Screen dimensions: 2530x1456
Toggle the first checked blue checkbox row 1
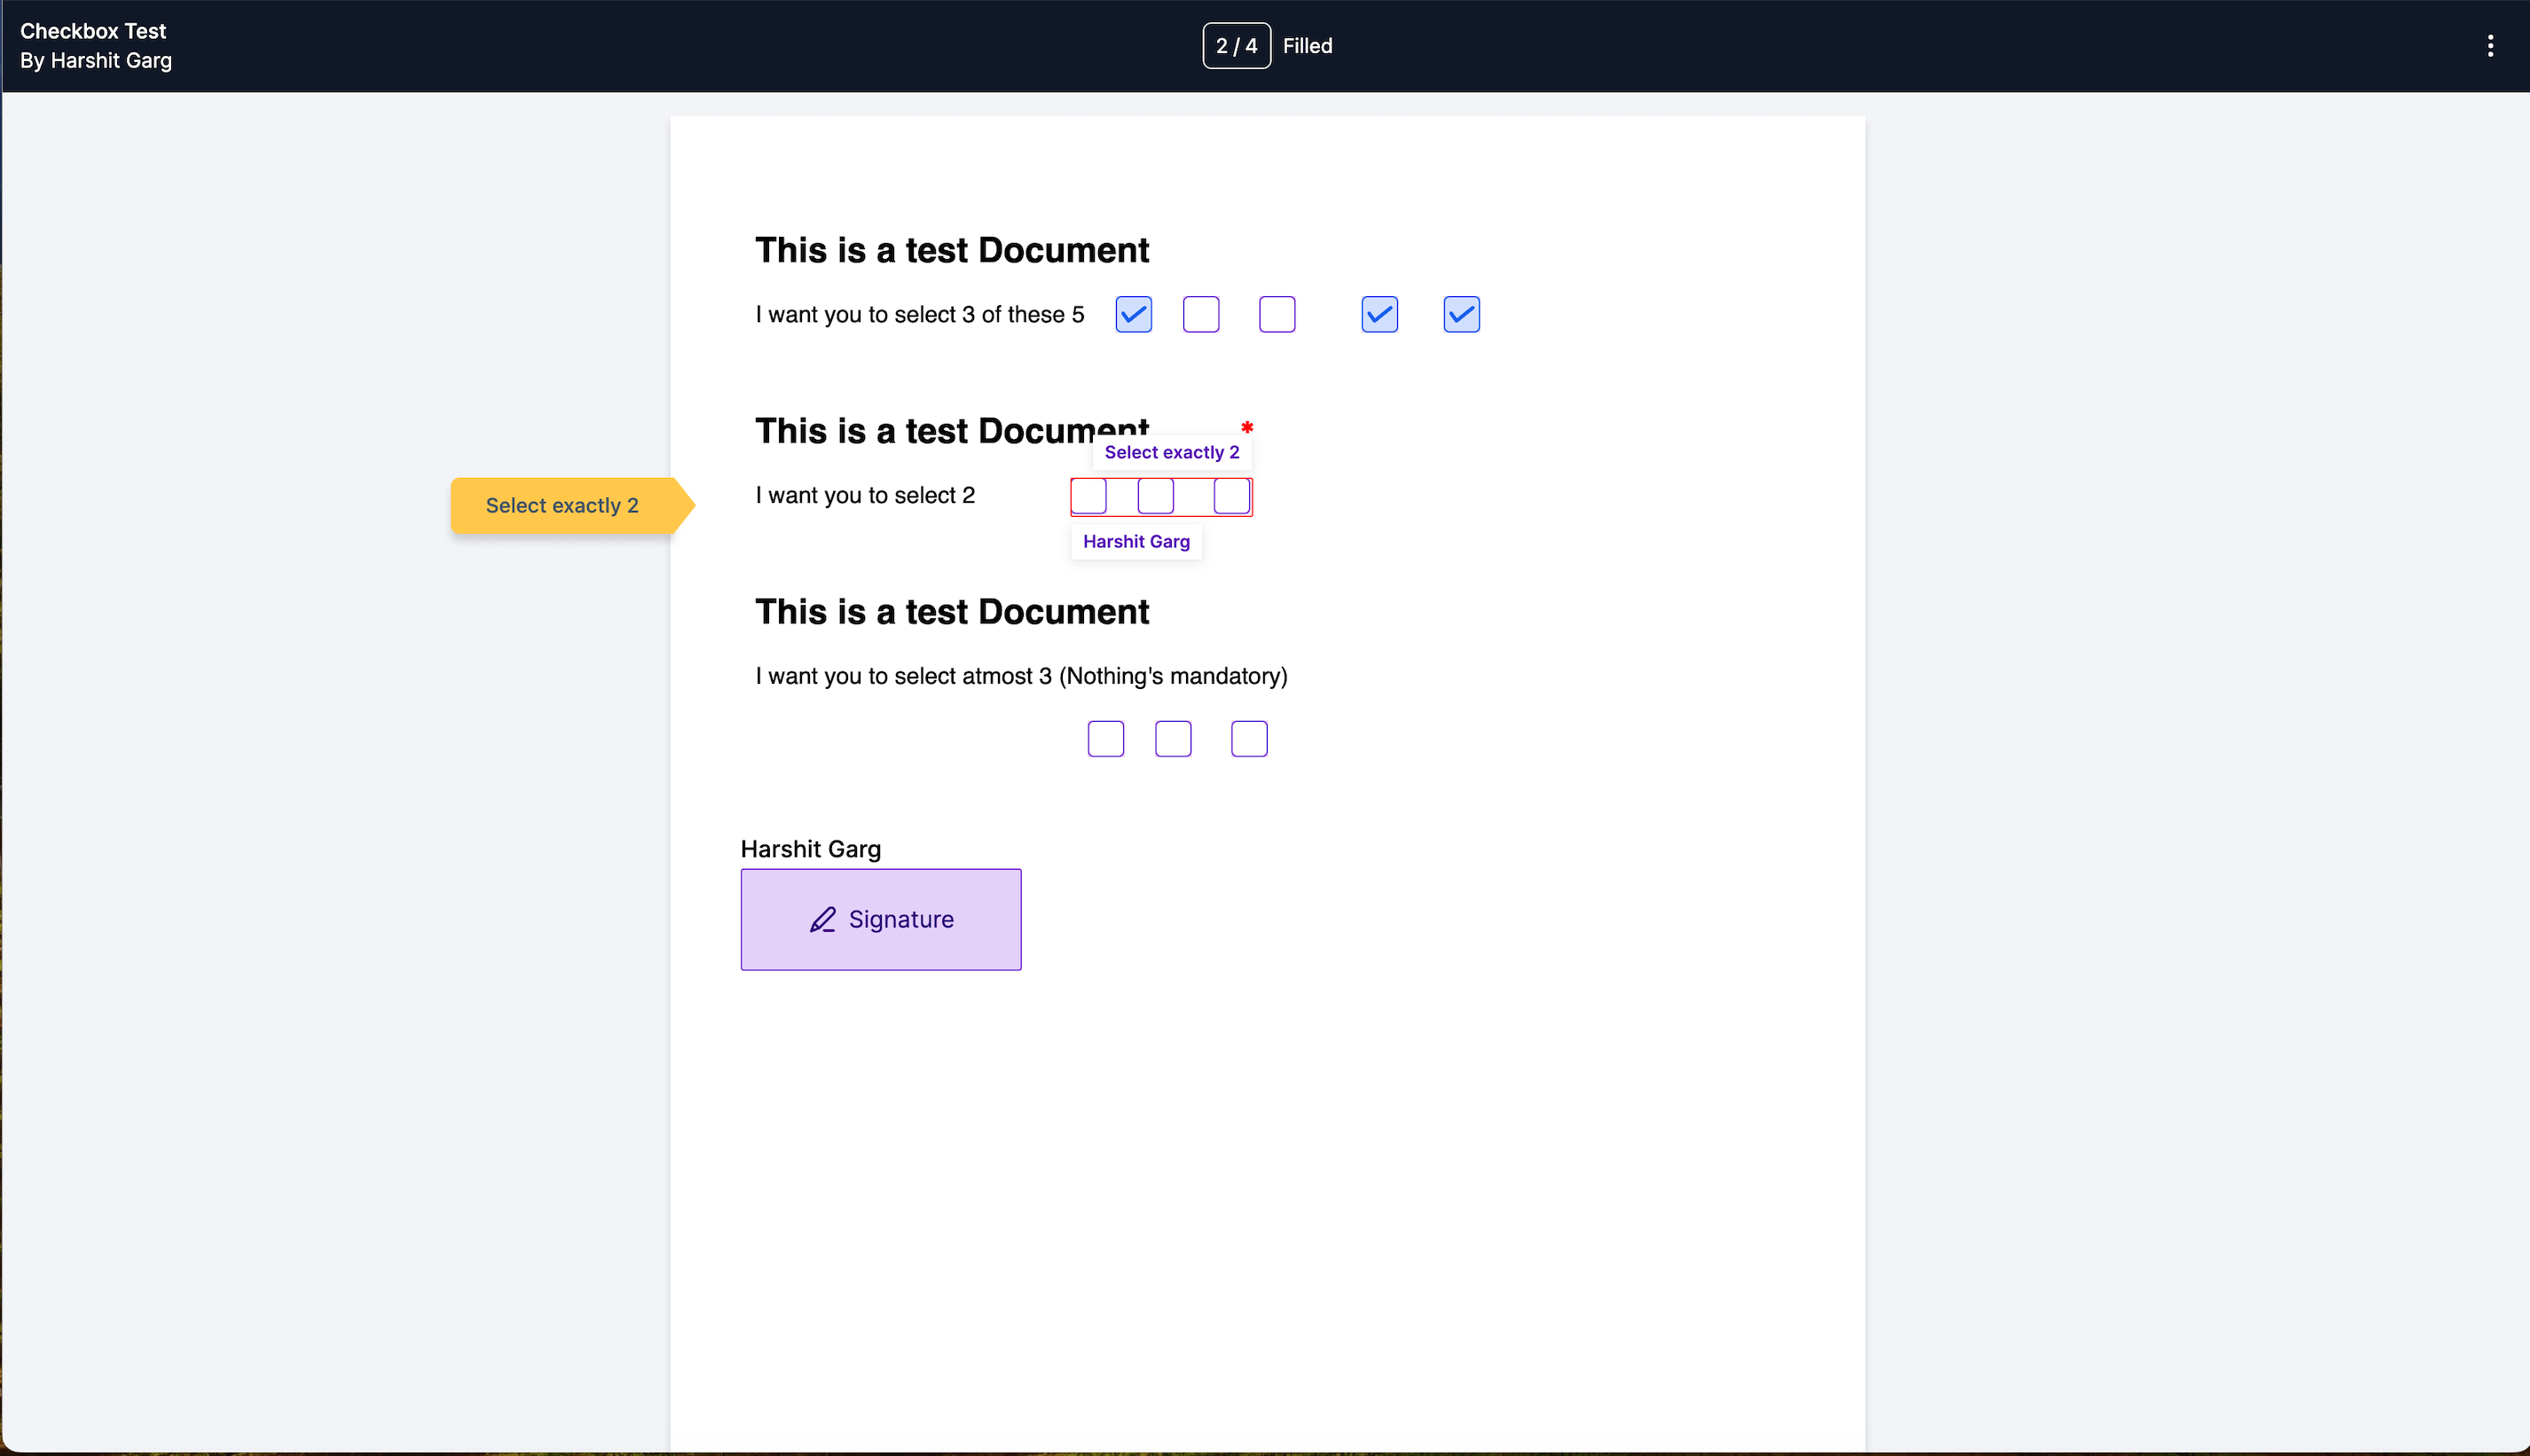click(1133, 315)
